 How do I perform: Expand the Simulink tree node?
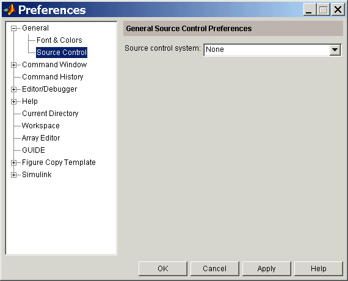pyautogui.click(x=14, y=175)
